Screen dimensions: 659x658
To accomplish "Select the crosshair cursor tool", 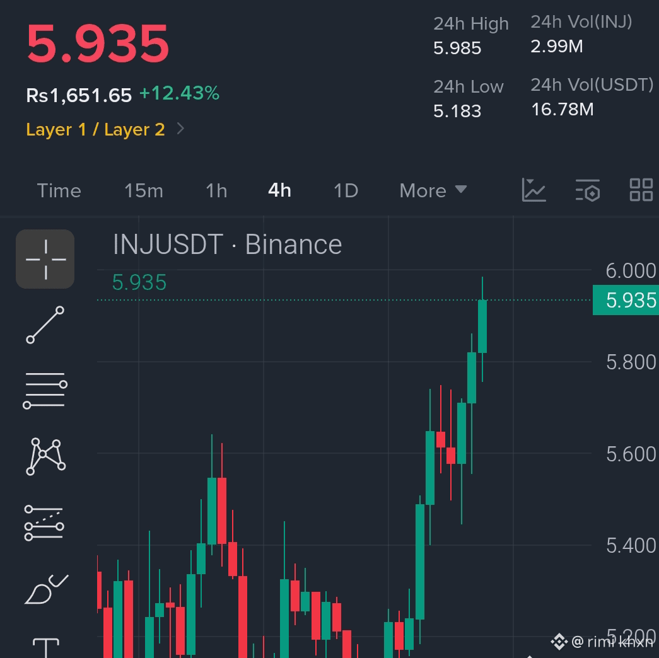I will 45,259.
